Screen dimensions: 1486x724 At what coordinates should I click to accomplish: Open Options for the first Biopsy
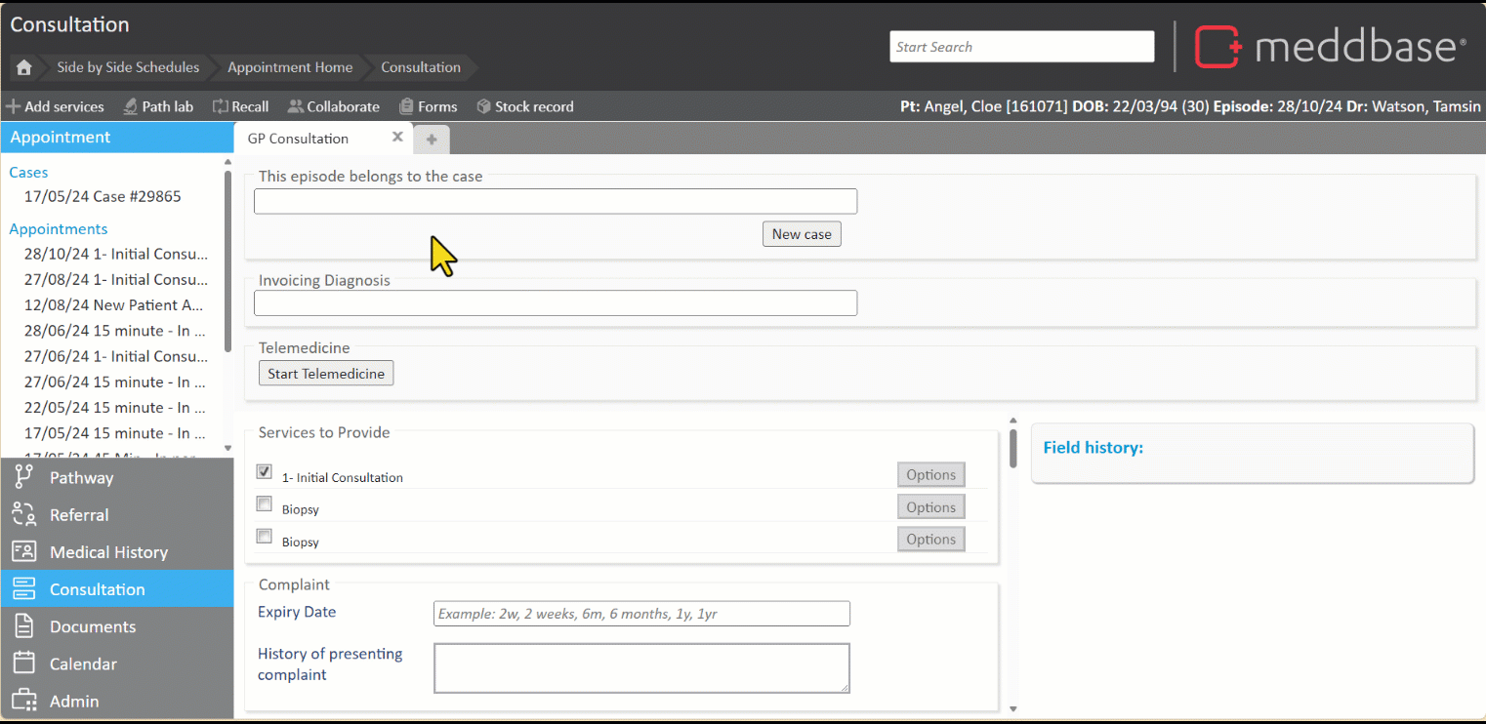(930, 507)
